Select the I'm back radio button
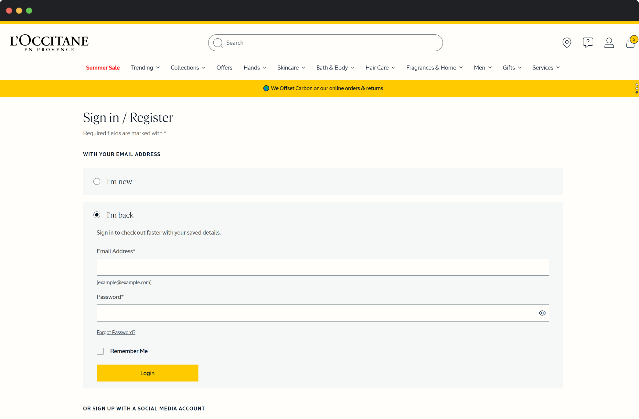639x419 pixels. coord(97,215)
